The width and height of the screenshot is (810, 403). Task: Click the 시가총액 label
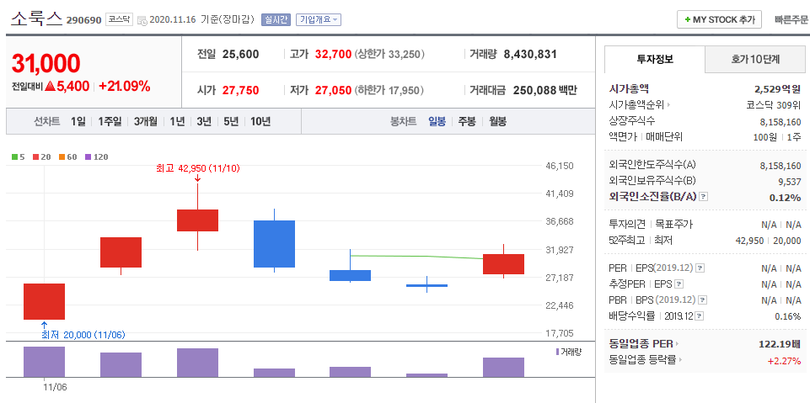(629, 88)
